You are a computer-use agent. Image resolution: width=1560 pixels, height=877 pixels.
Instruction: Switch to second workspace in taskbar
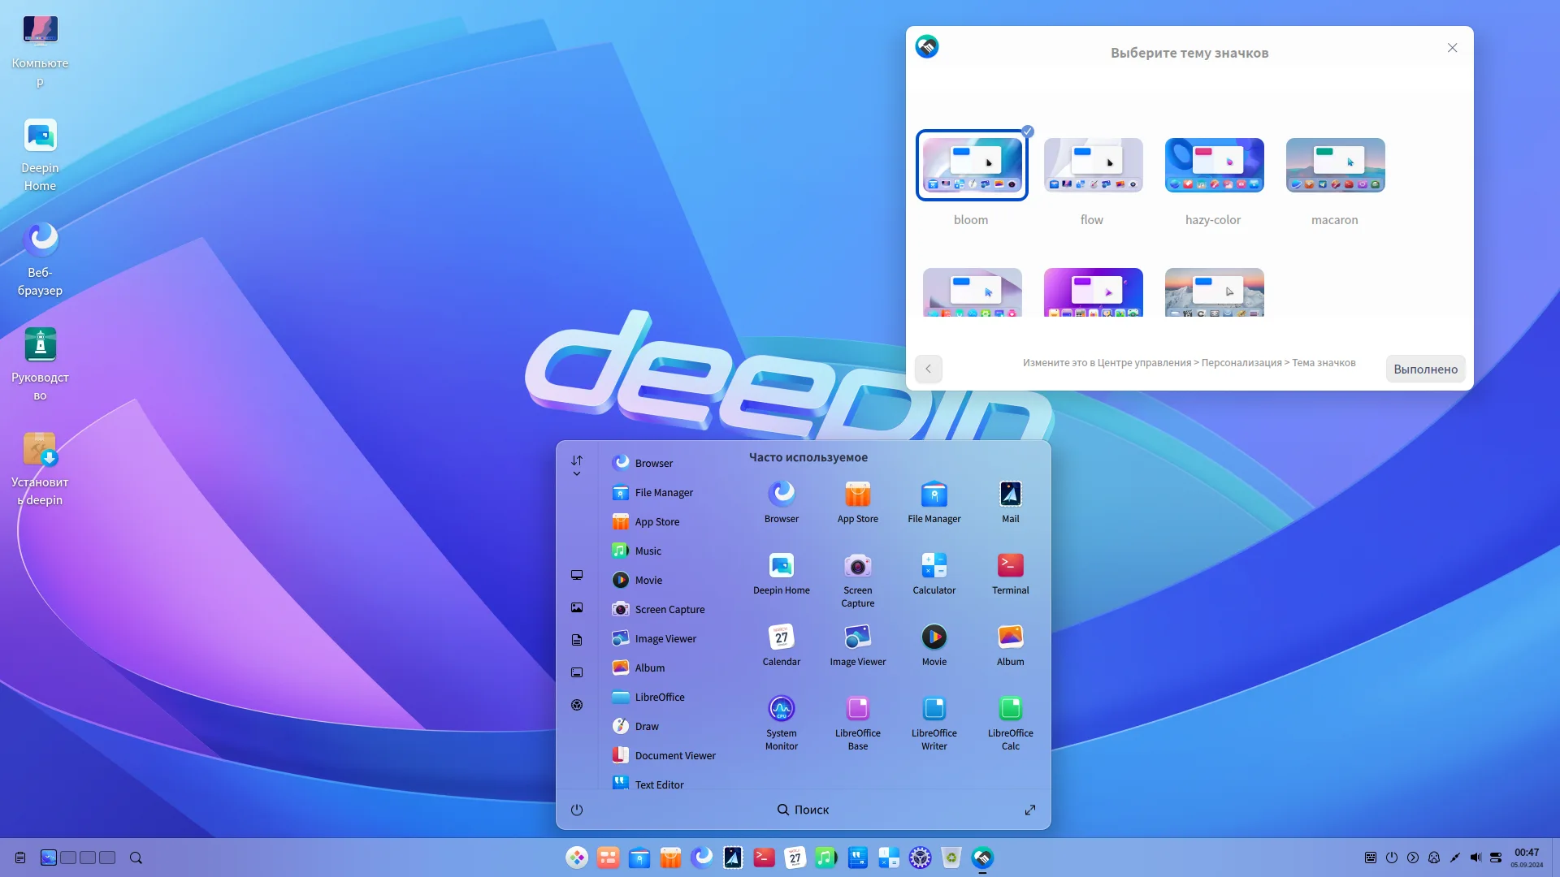click(x=68, y=858)
